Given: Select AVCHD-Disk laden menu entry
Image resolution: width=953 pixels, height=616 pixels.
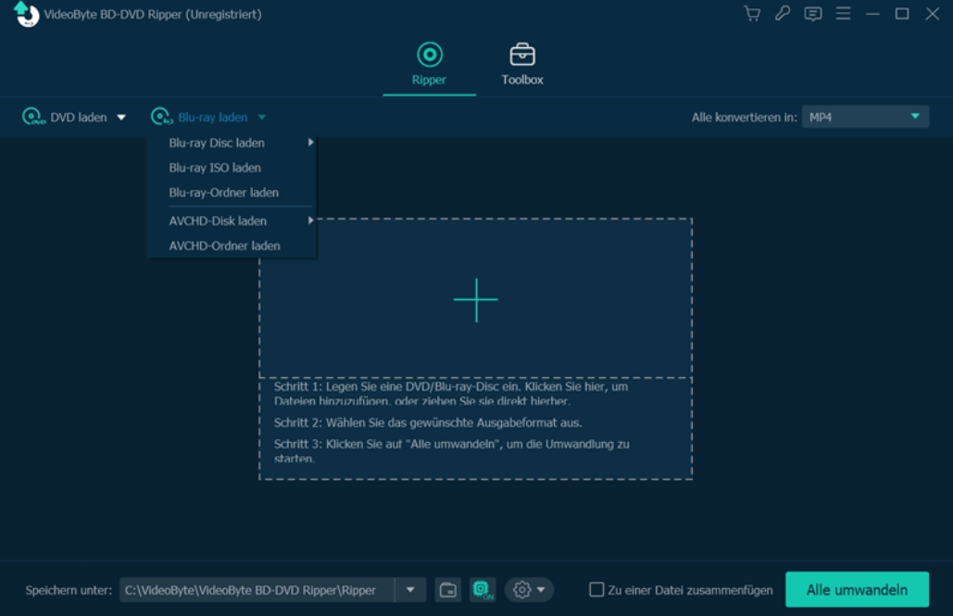Looking at the screenshot, I should [x=232, y=220].
